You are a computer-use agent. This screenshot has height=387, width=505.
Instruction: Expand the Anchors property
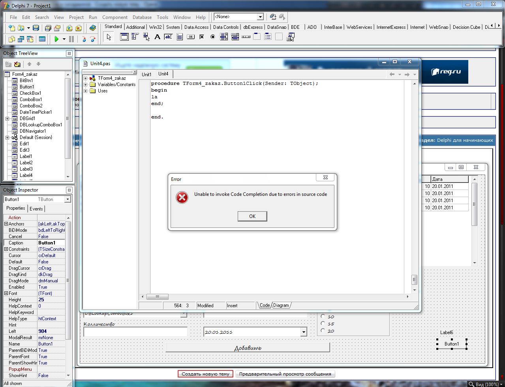6,224
